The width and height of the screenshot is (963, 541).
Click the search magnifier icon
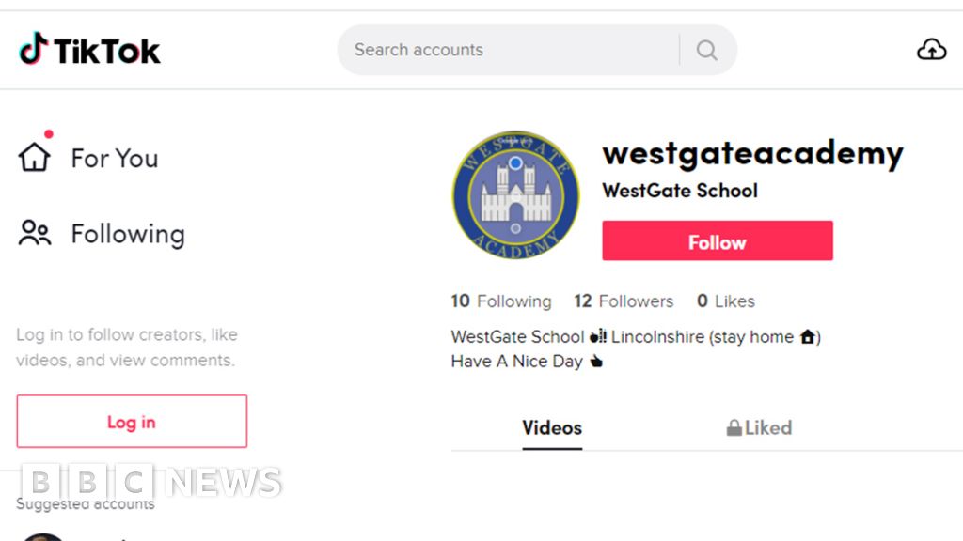coord(707,50)
